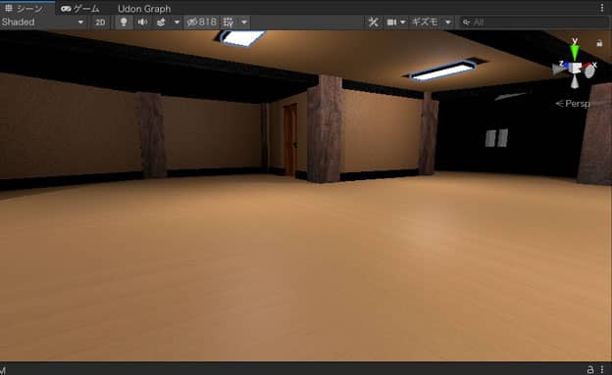Focus the scene search field
The image size is (612, 375).
(x=535, y=23)
